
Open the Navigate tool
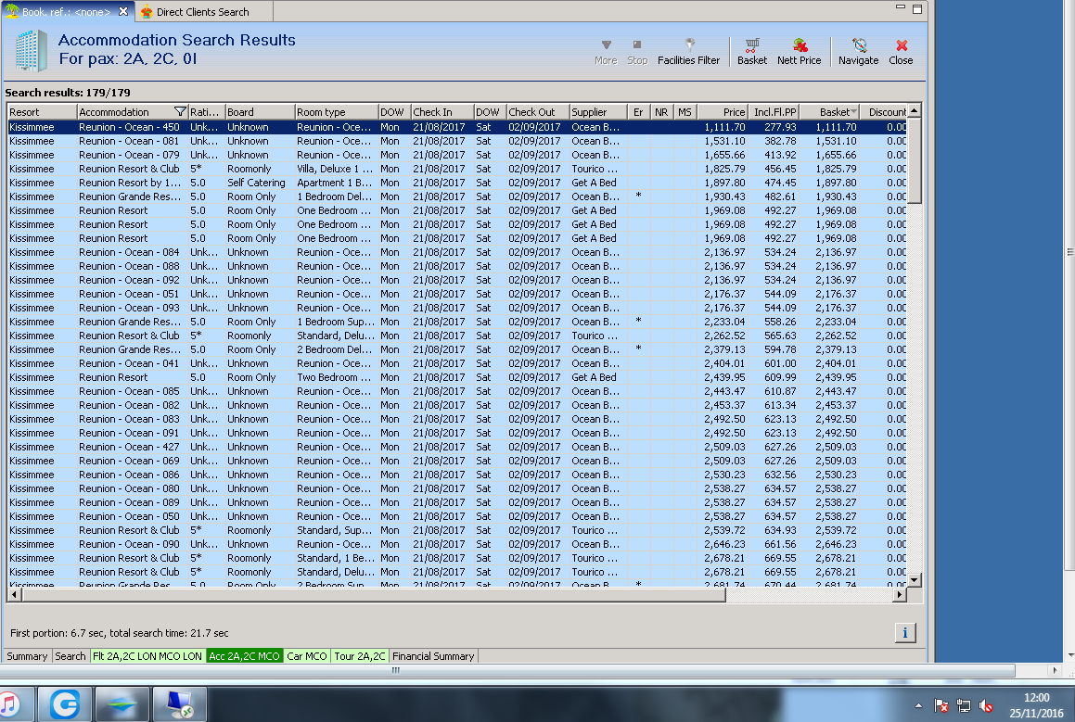tap(858, 50)
